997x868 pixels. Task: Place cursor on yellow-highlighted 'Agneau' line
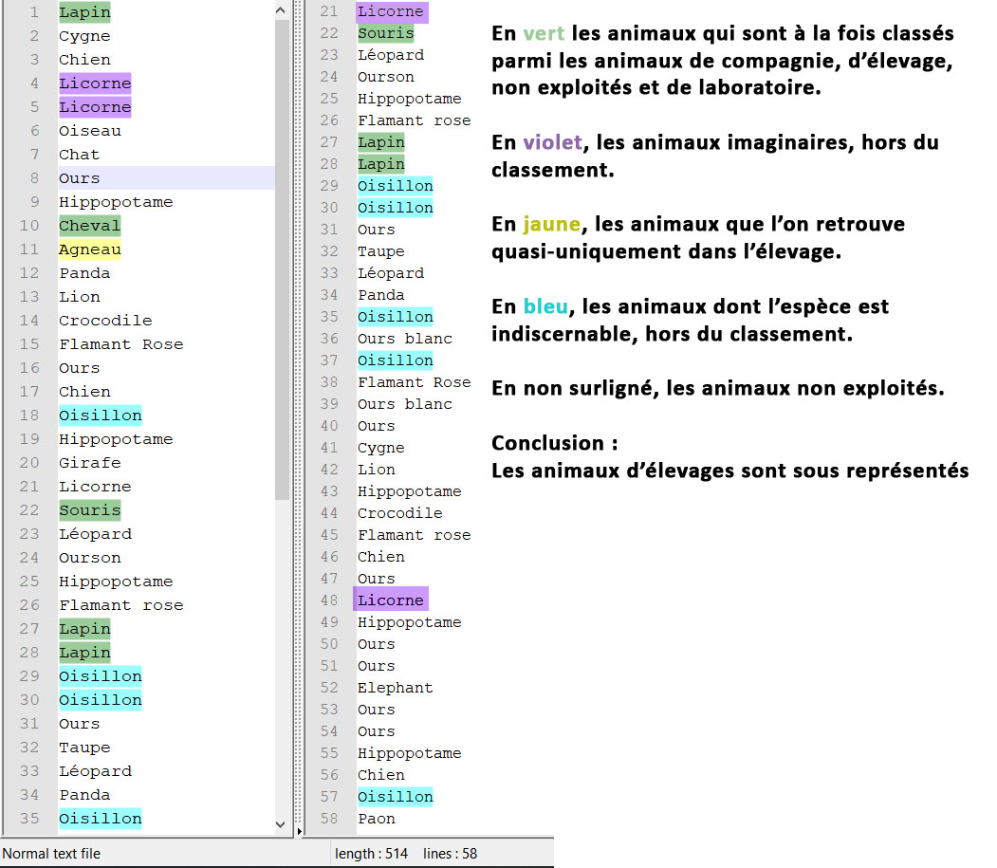[x=89, y=249]
